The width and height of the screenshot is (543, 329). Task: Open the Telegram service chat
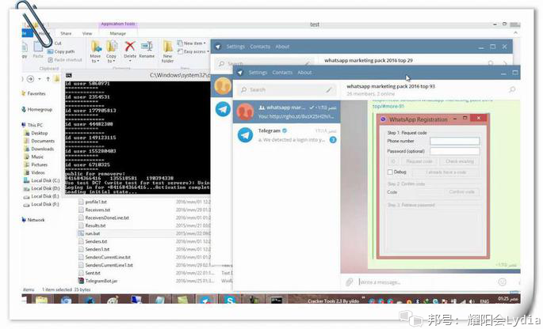click(x=287, y=135)
